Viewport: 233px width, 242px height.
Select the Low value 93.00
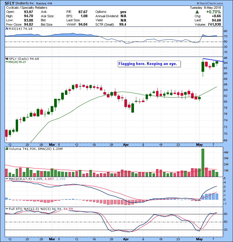coord(29,20)
